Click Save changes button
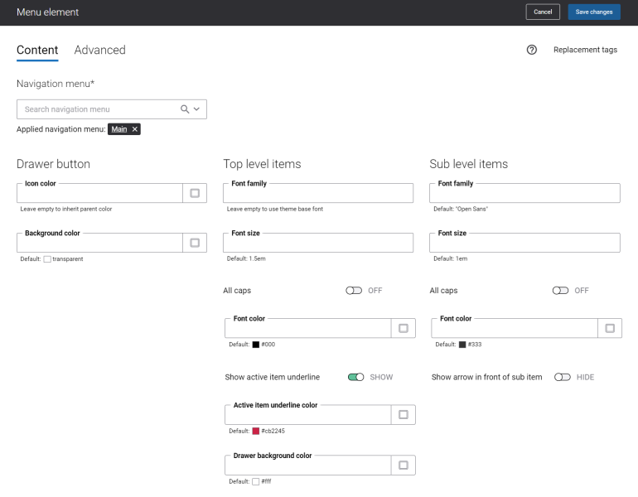The height and width of the screenshot is (497, 638). click(594, 12)
